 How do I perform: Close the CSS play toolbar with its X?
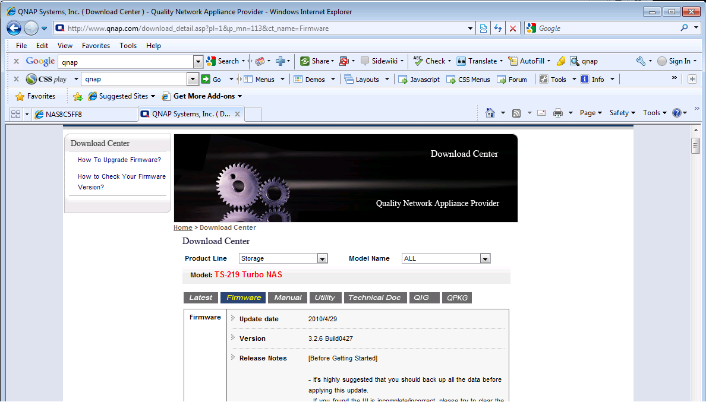[x=16, y=79]
